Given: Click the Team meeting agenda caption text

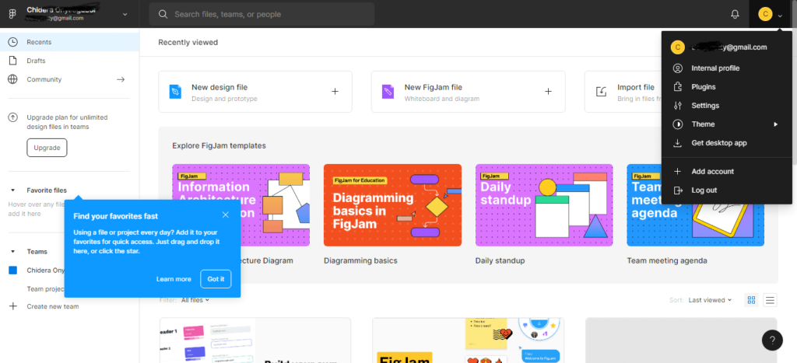Looking at the screenshot, I should tap(667, 261).
